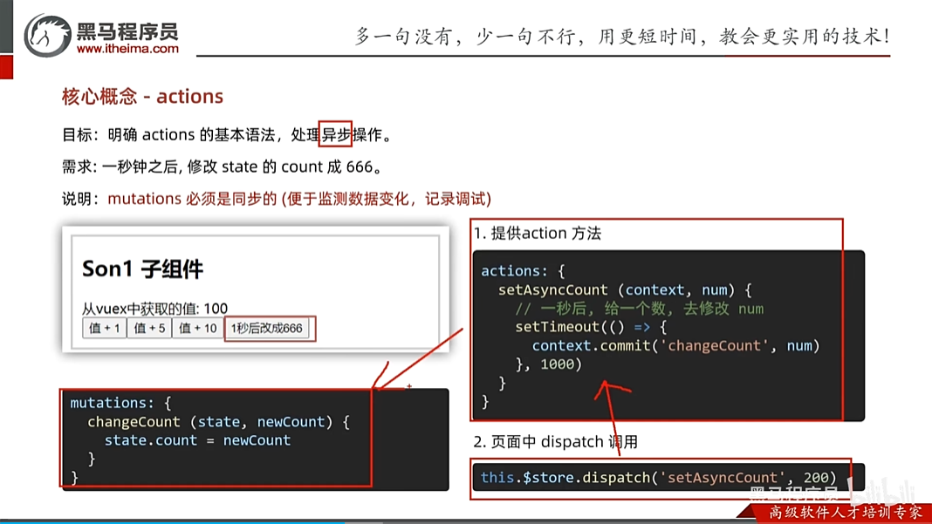Open the www.itheima.com link
932x524 pixels.
click(127, 49)
